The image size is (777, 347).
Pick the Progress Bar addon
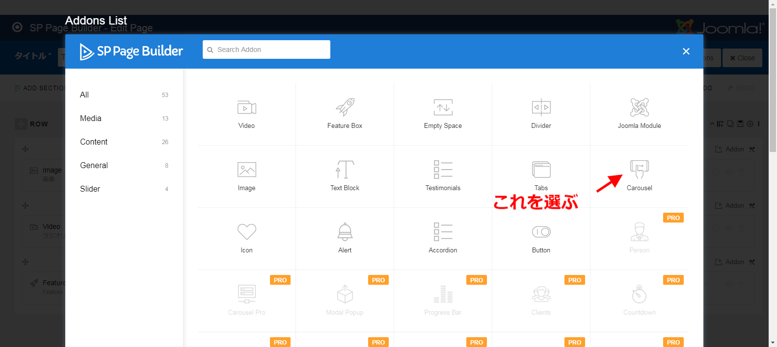tap(443, 301)
